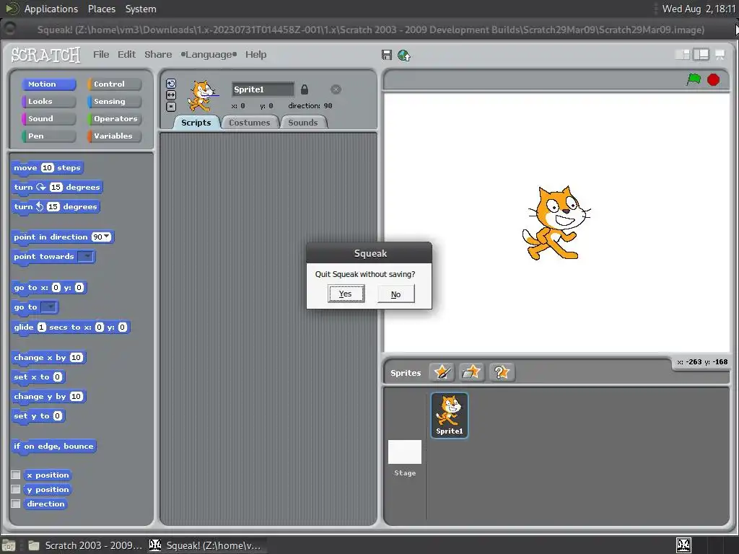Select the Control block category
Viewport: 739px width, 554px height.
114,84
